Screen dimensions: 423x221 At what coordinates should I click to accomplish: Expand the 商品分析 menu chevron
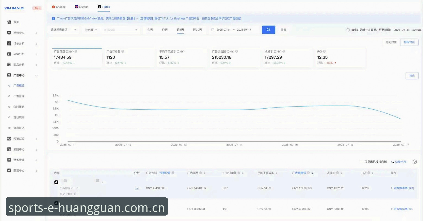[x=36, y=65]
